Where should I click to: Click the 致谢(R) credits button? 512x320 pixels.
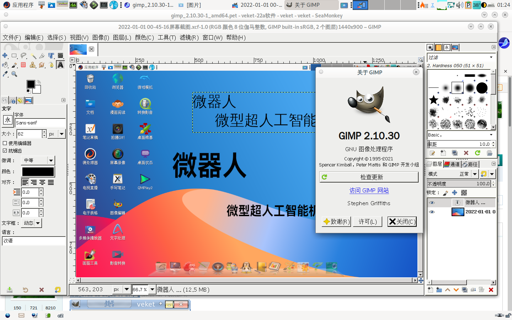336,222
